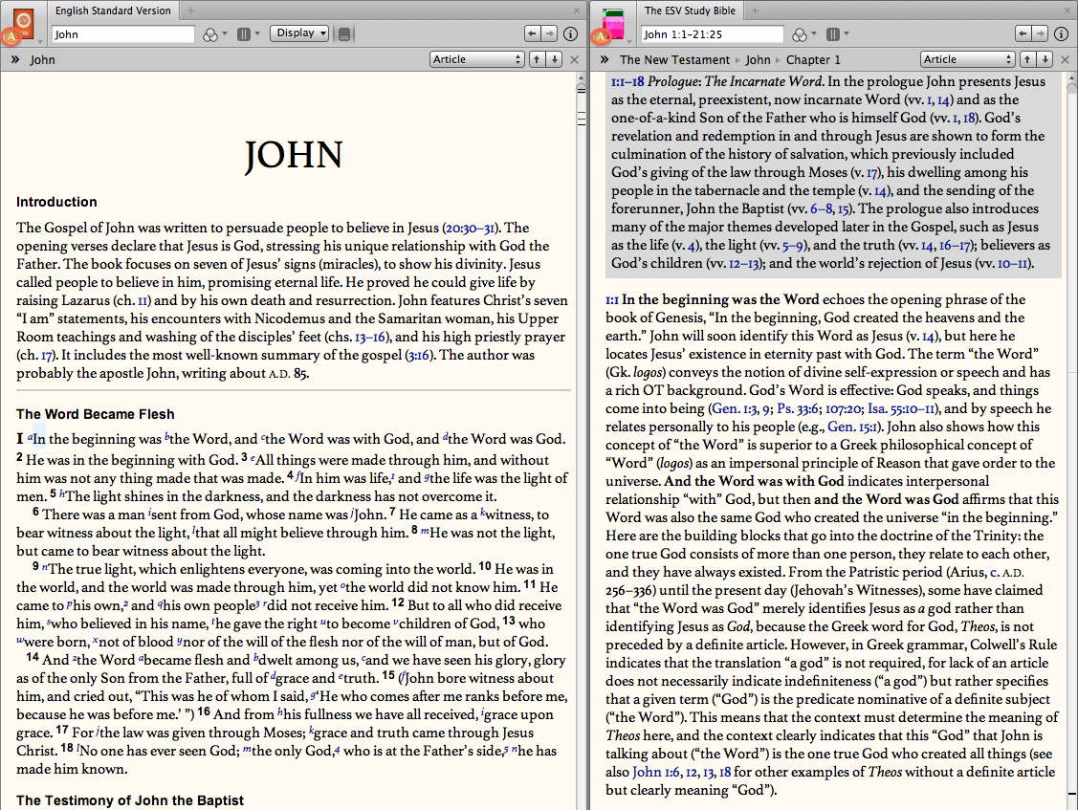Open contents pane in ESV Study Bible panel

click(x=605, y=60)
